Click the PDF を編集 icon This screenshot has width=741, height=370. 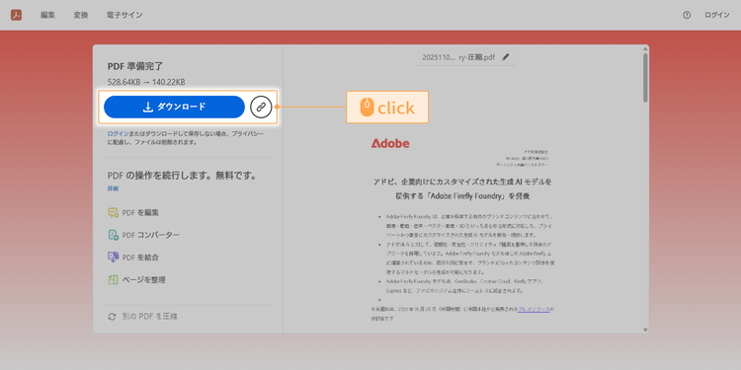pyautogui.click(x=113, y=213)
